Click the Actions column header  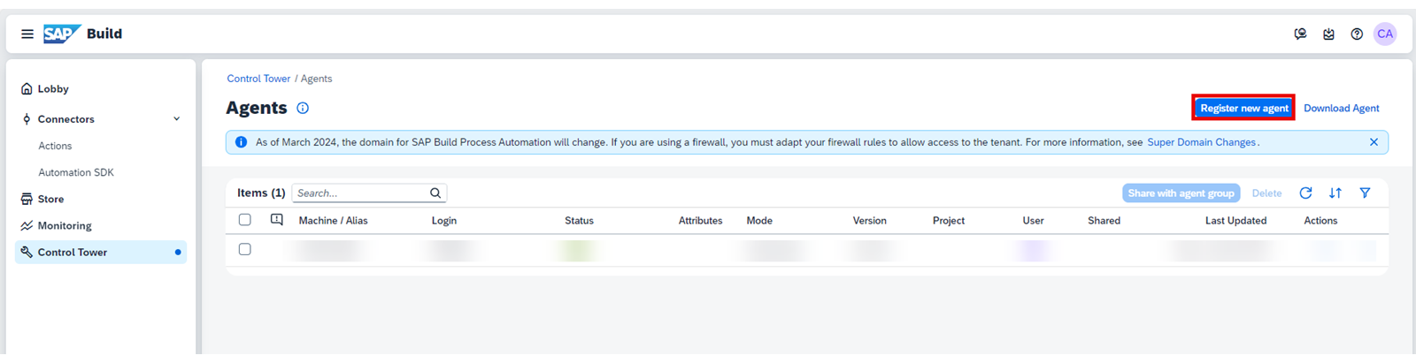(x=1320, y=221)
